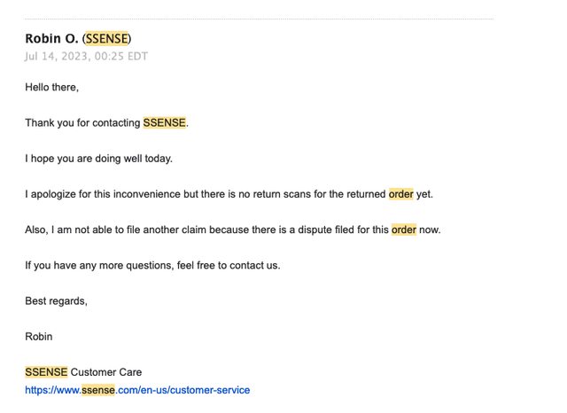Click highlighted "order" in the dispute sentence
This screenshot has width=567, height=413.
click(x=404, y=230)
